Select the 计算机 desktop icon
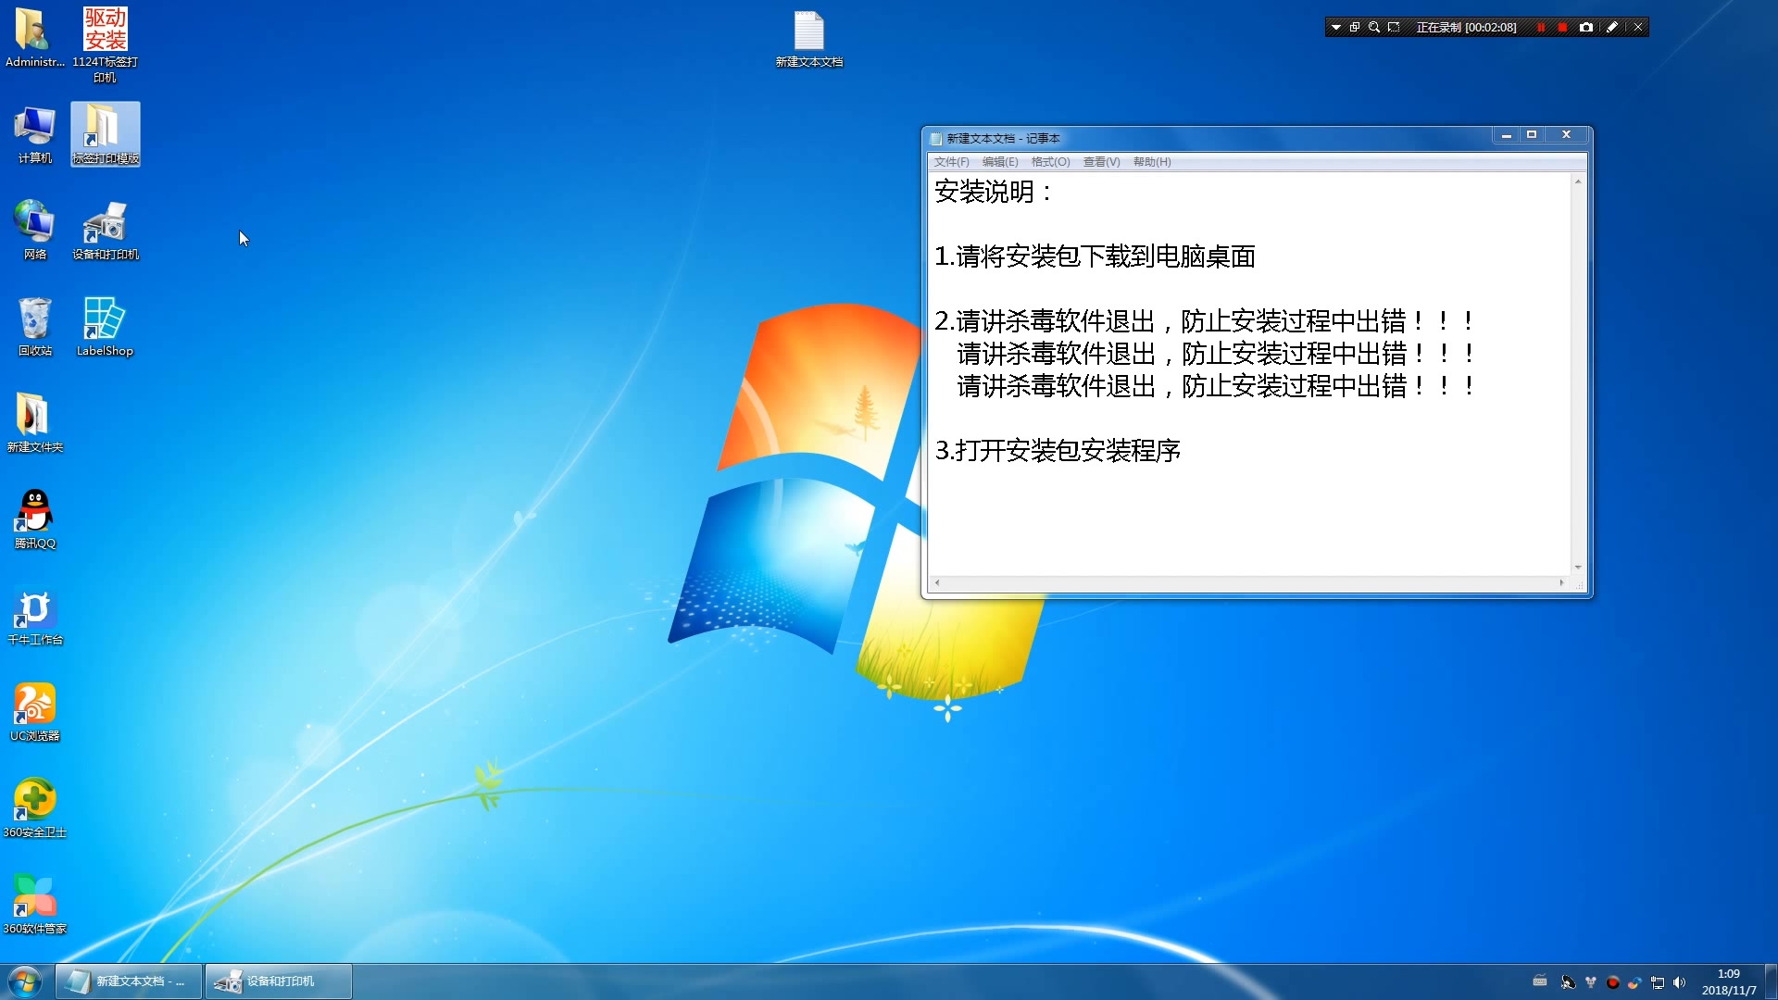Image resolution: width=1778 pixels, height=1000 pixels. coord(34,134)
